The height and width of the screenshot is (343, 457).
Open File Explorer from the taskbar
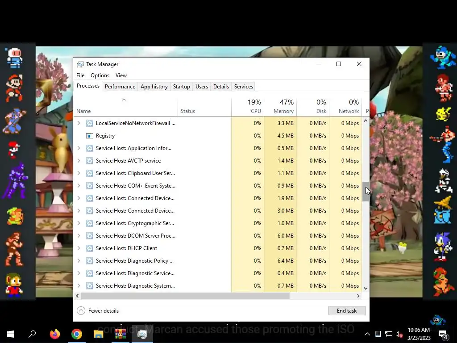coord(99,334)
